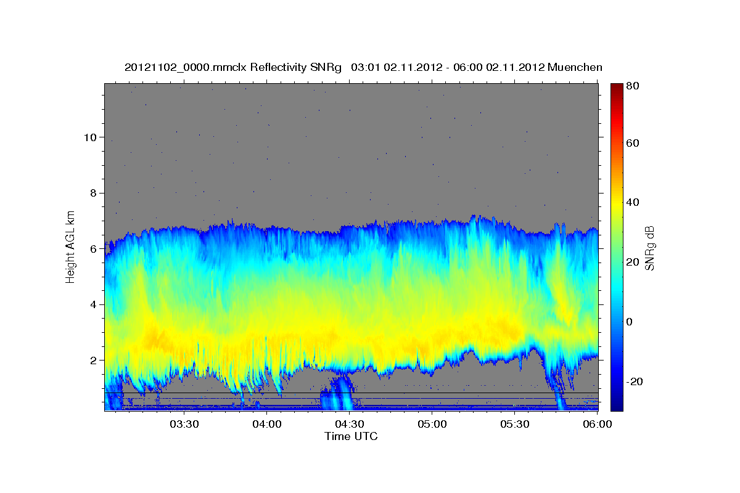Click the 05:00 time tick label
The height and width of the screenshot is (493, 740).
432,424
